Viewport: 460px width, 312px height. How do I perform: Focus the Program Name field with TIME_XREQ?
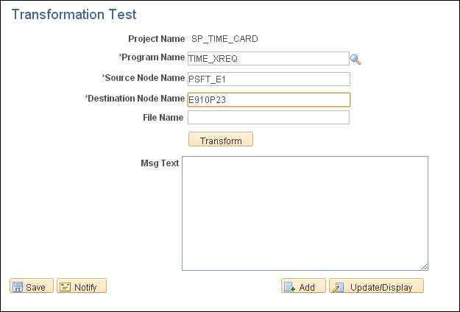[x=269, y=59]
